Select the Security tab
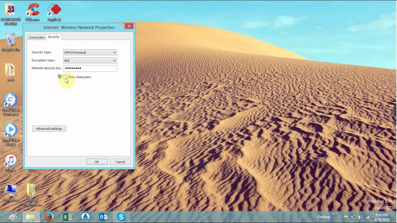The image size is (397, 223). [54, 37]
